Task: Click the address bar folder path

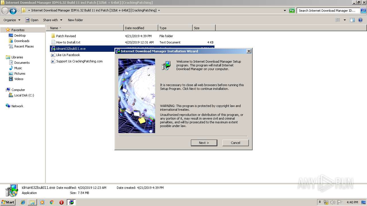Action: click(x=94, y=10)
